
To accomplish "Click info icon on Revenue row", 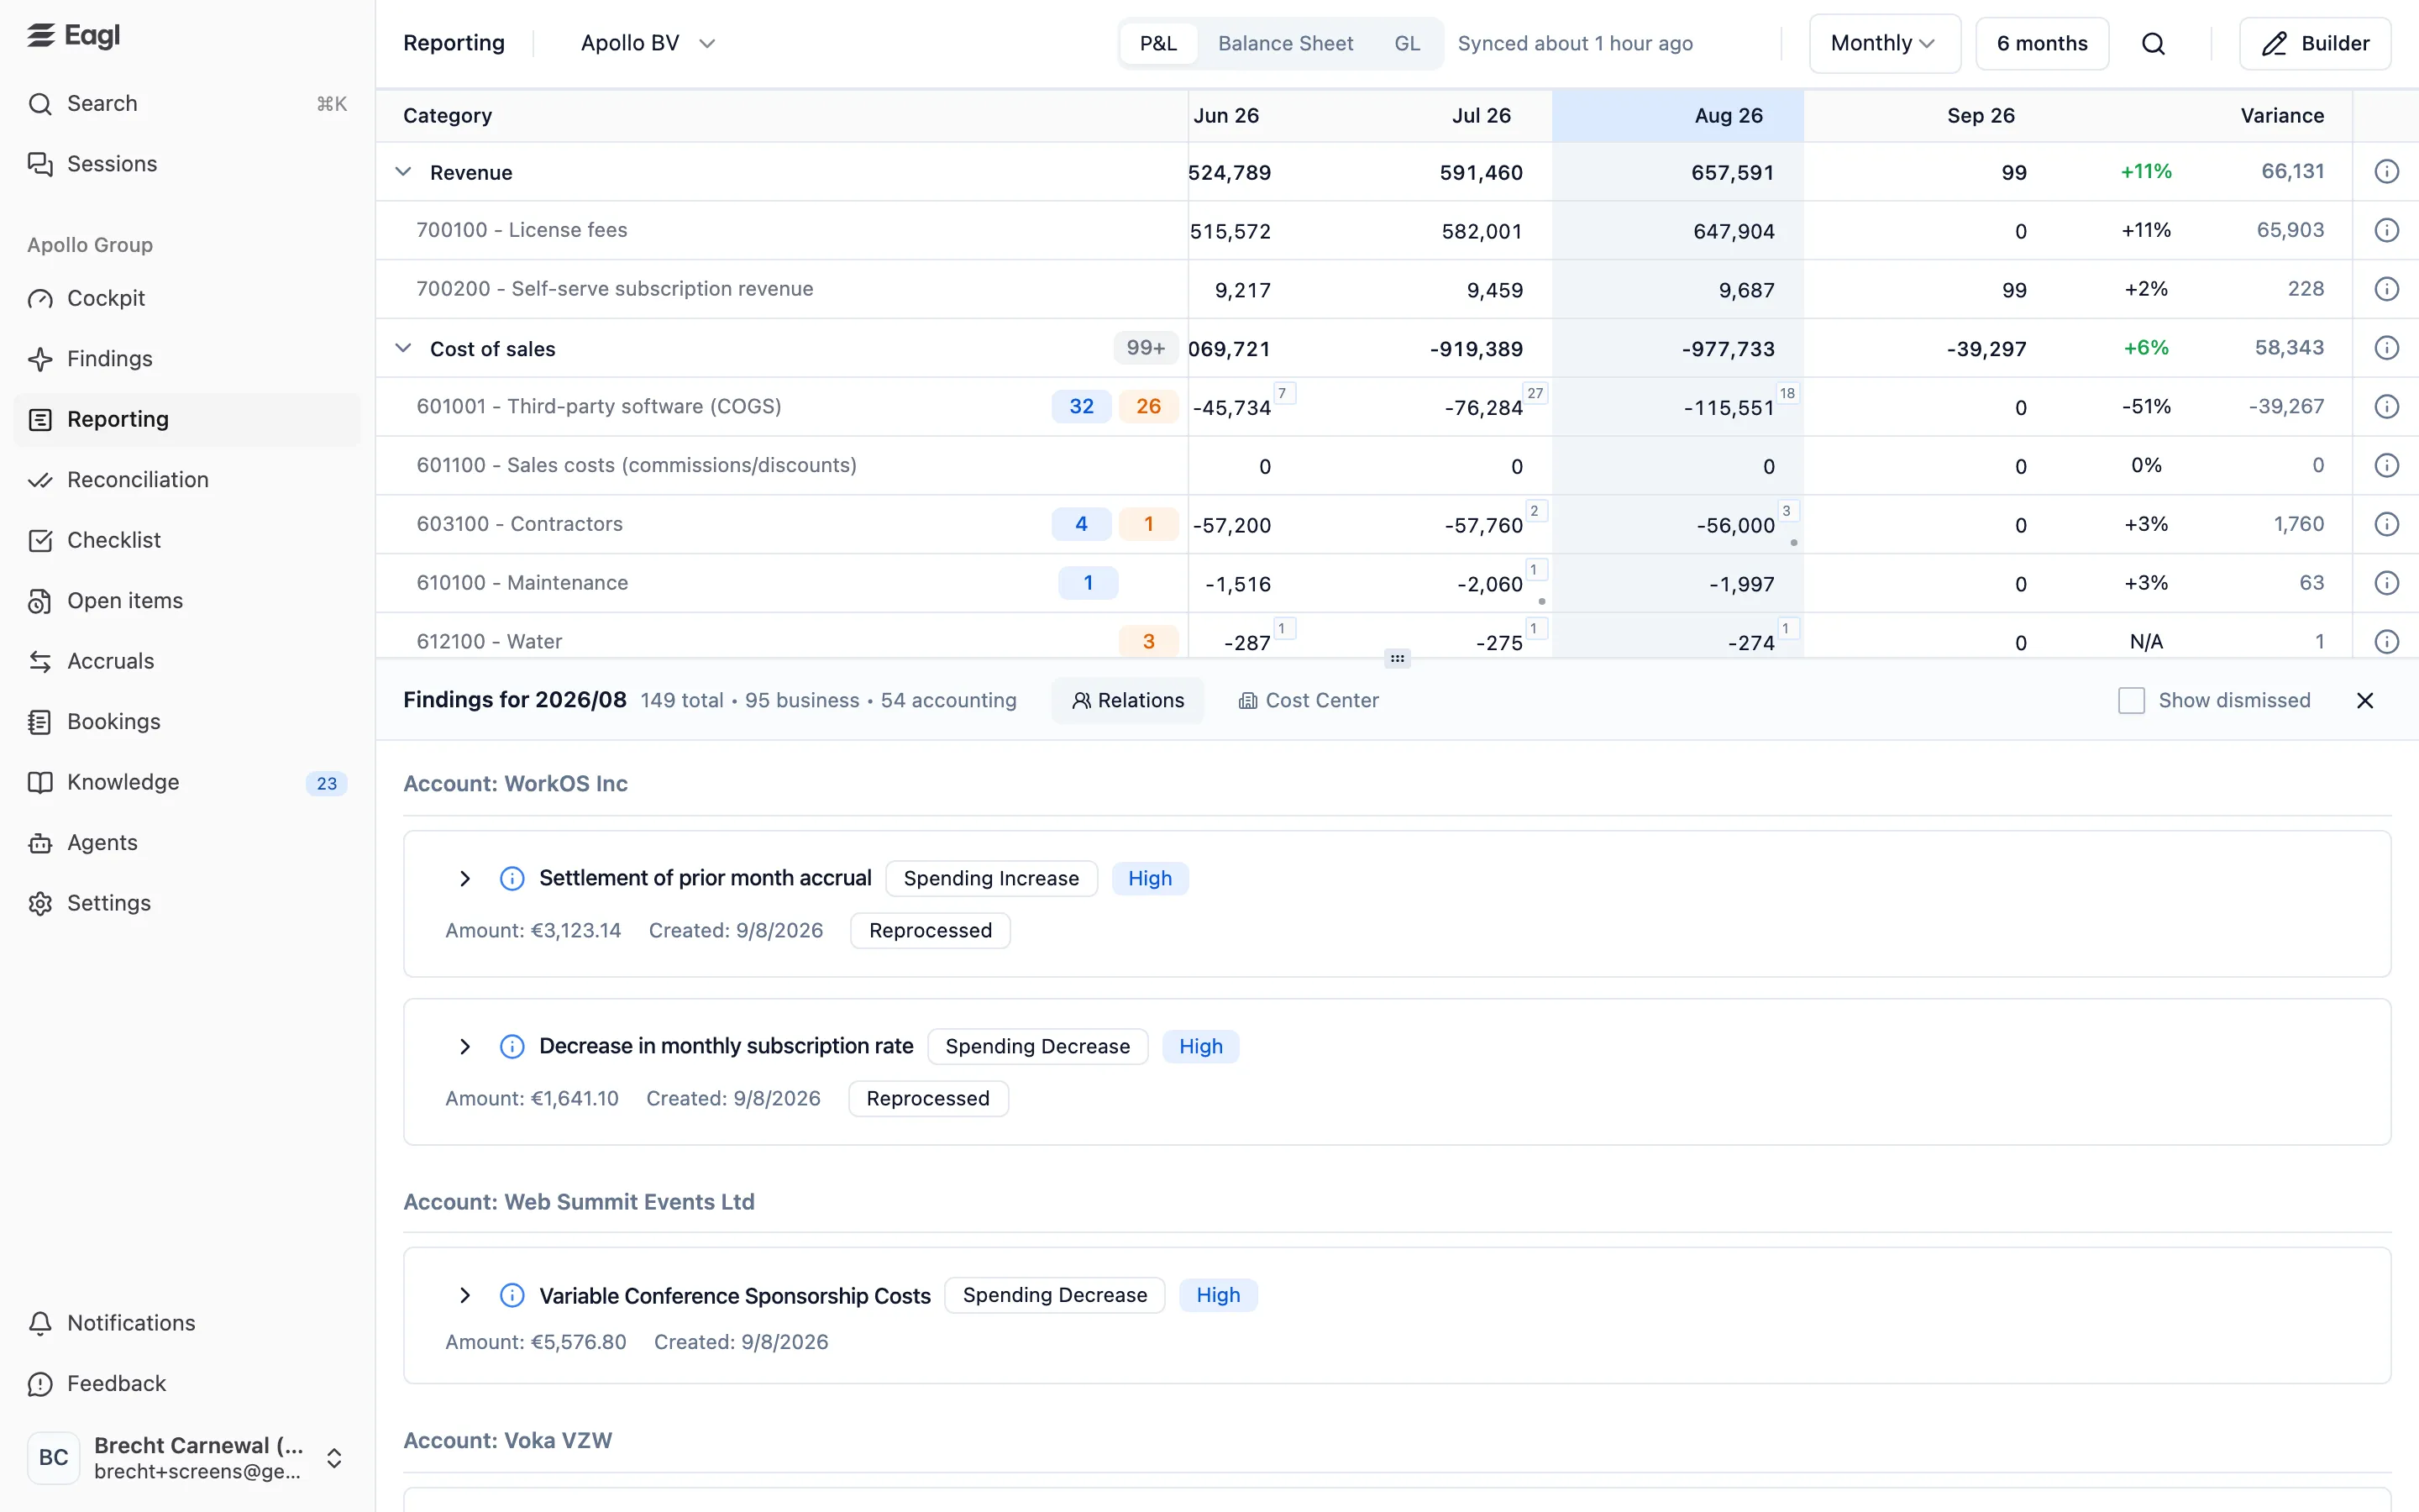I will coord(2386,172).
